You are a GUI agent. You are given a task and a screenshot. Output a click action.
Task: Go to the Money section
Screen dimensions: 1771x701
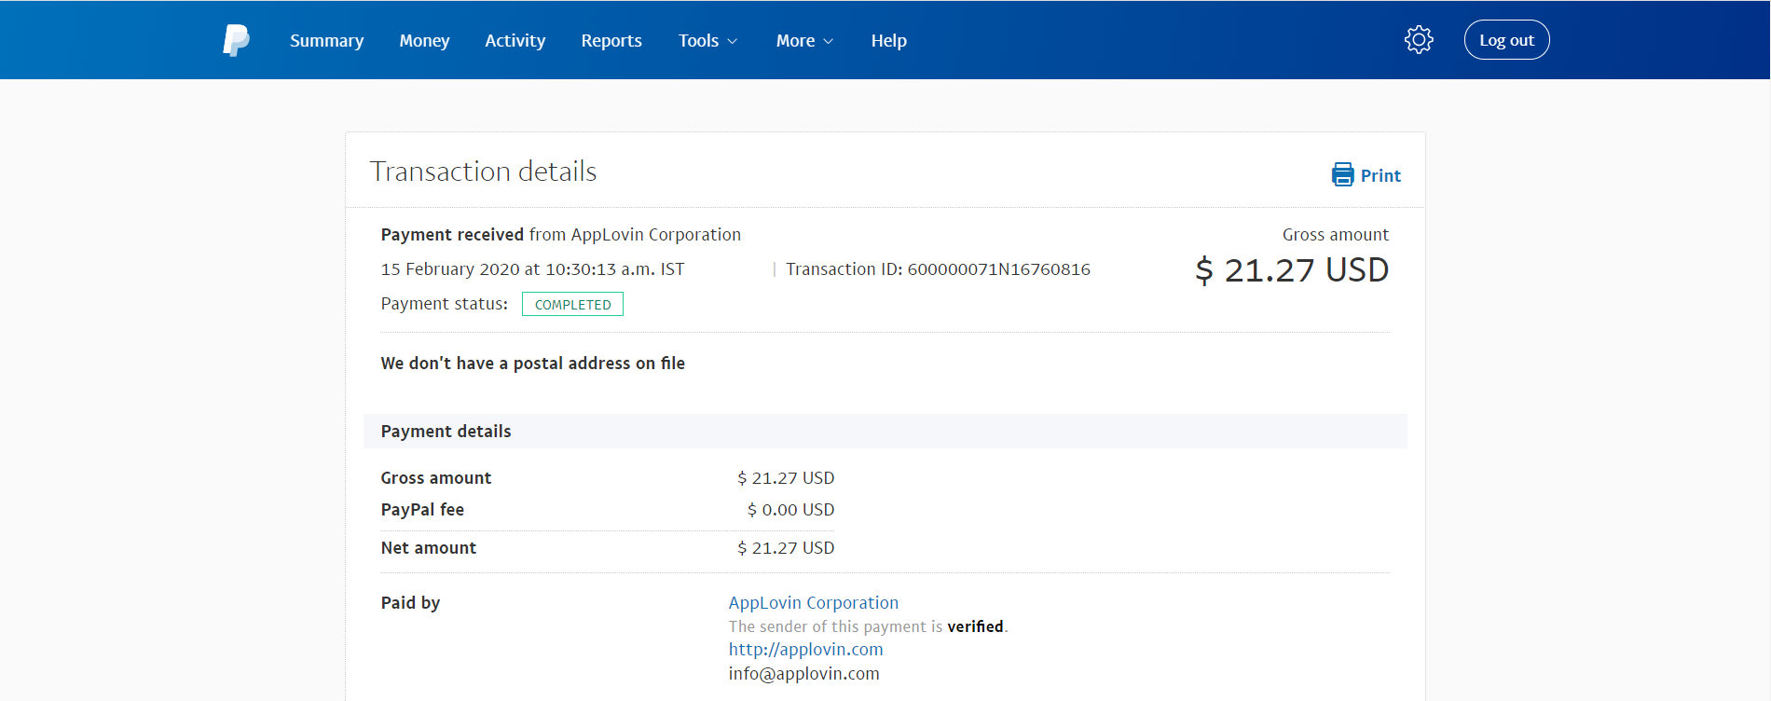tap(424, 41)
